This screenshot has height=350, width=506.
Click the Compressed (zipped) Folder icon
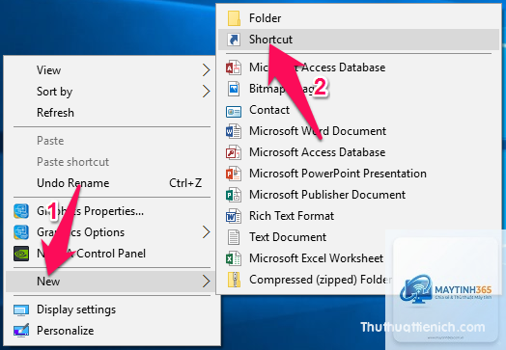[x=234, y=280]
